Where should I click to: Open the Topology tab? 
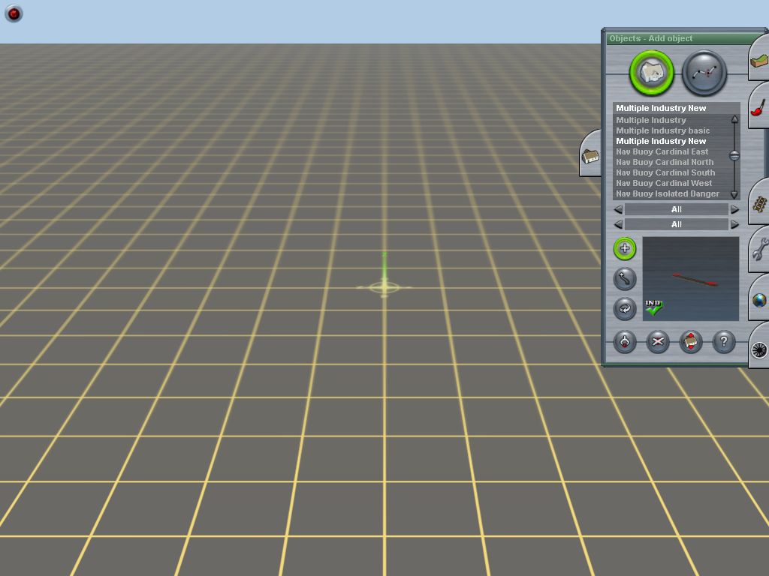click(x=758, y=61)
